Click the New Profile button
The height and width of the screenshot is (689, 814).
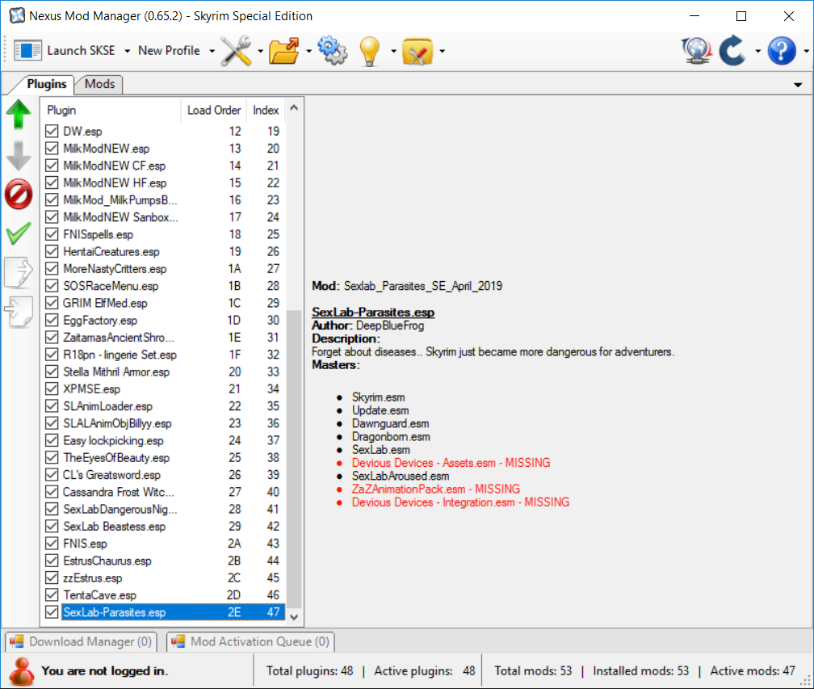(169, 50)
